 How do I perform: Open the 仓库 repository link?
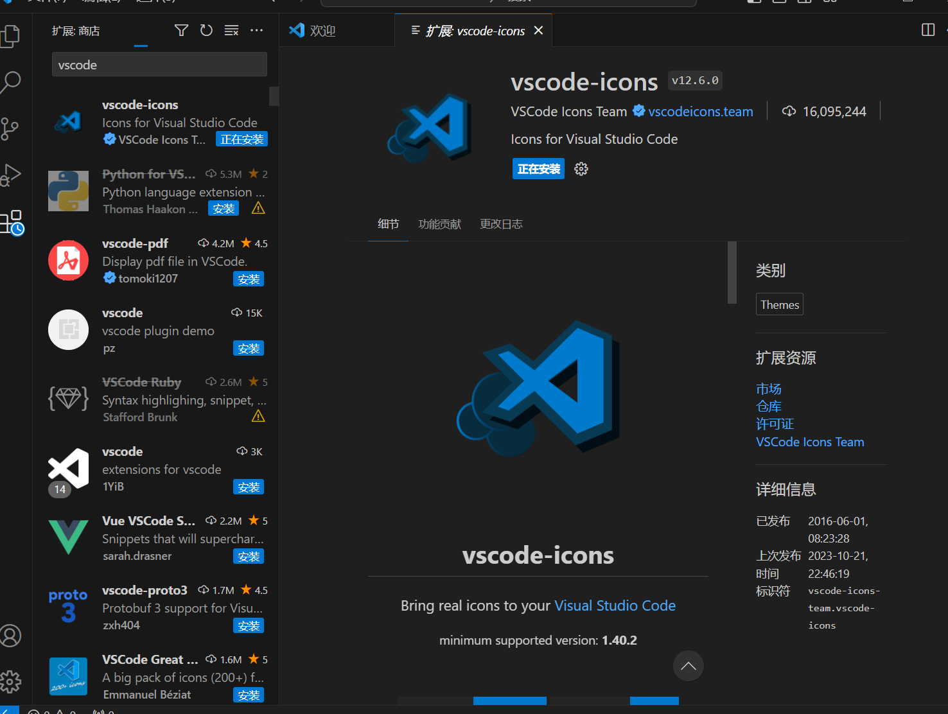click(x=769, y=406)
